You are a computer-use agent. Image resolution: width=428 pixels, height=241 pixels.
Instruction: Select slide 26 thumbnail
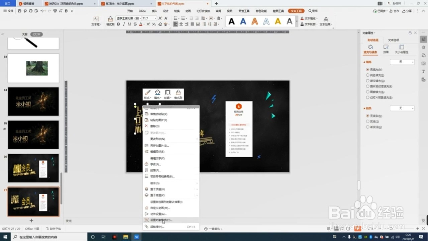point(33,168)
